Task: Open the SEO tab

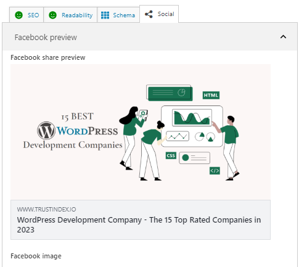Action: click(x=27, y=15)
